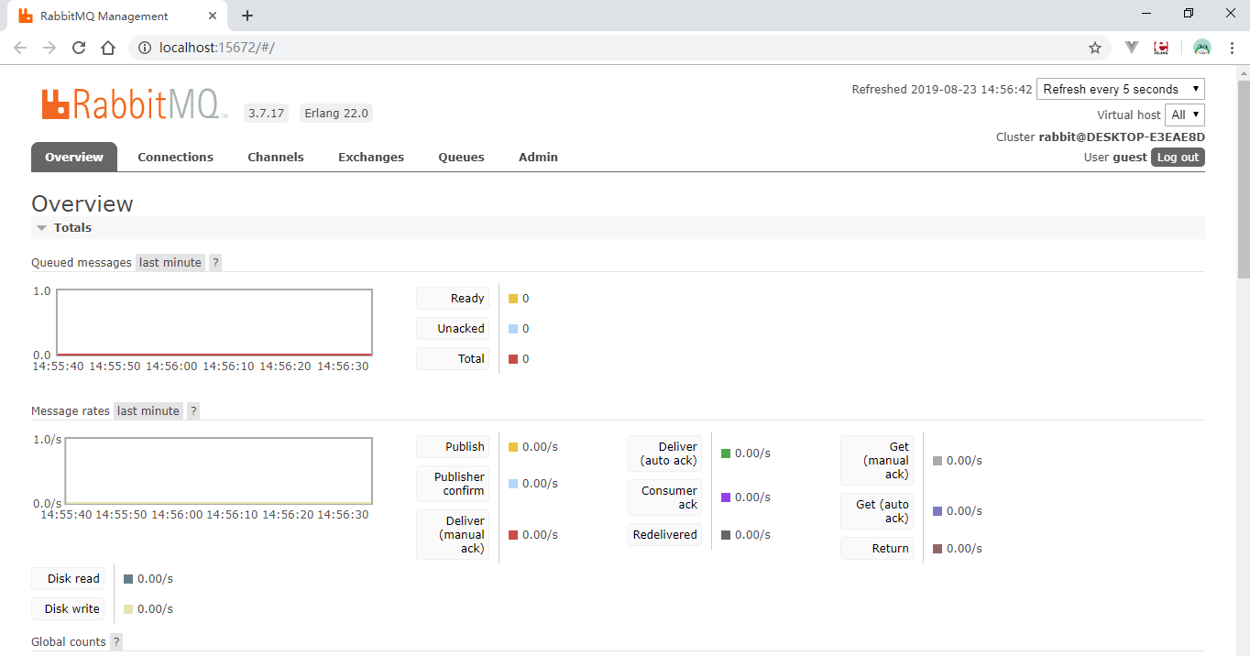Click the 3.7.17 version label

[x=266, y=114]
